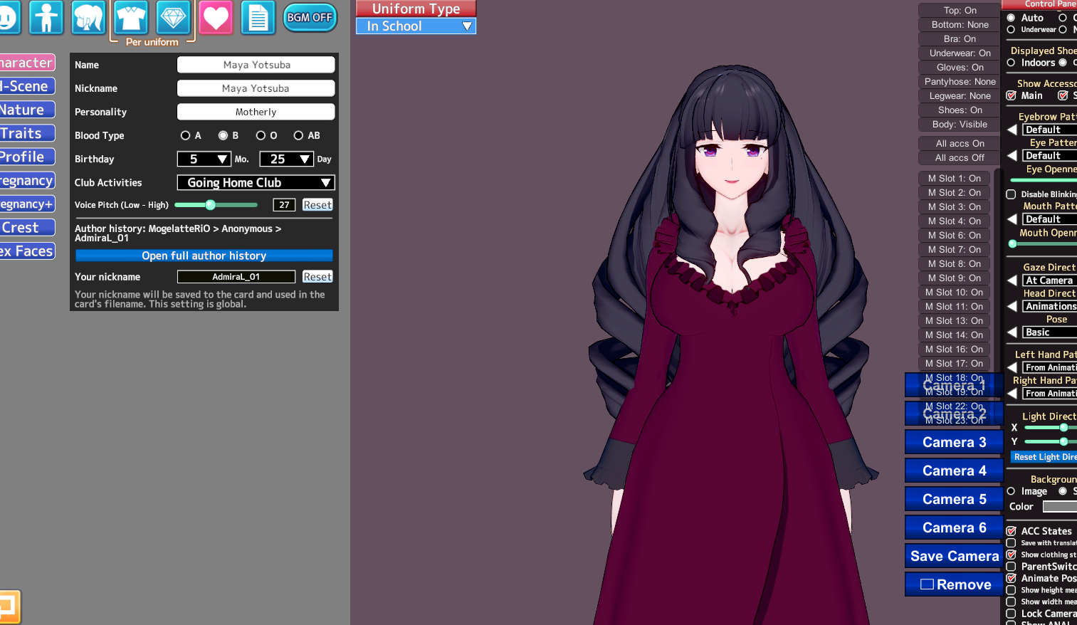The height and width of the screenshot is (625, 1077).
Task: Click the left arrow beside Gaze Direction
Action: pyautogui.click(x=1012, y=280)
